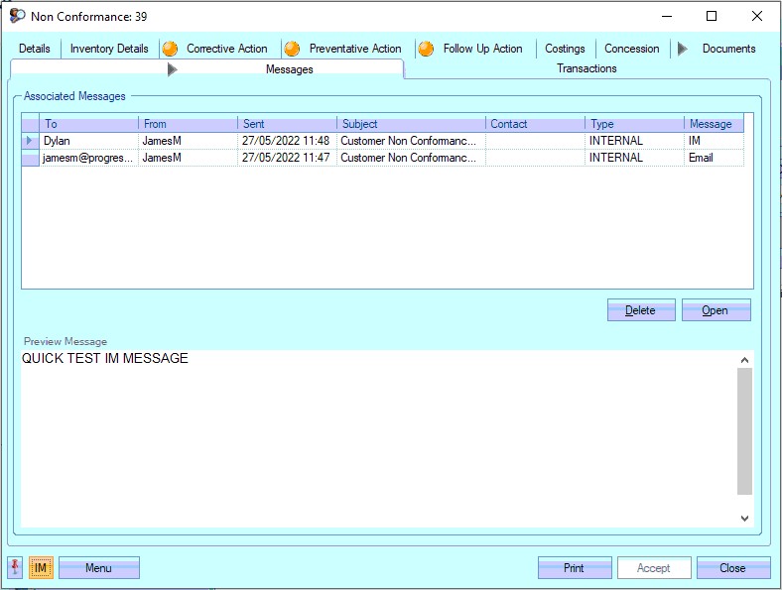Click the row selector arrow for Dylan
782x590 pixels.
pos(30,141)
